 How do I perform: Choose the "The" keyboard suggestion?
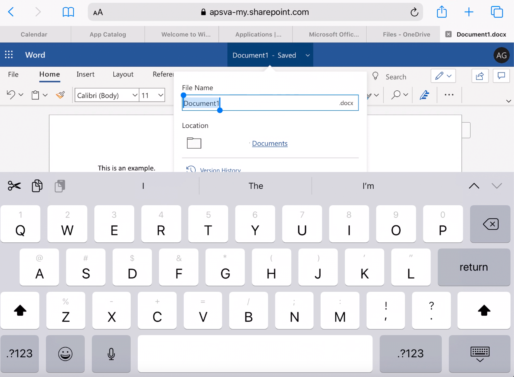point(256,186)
